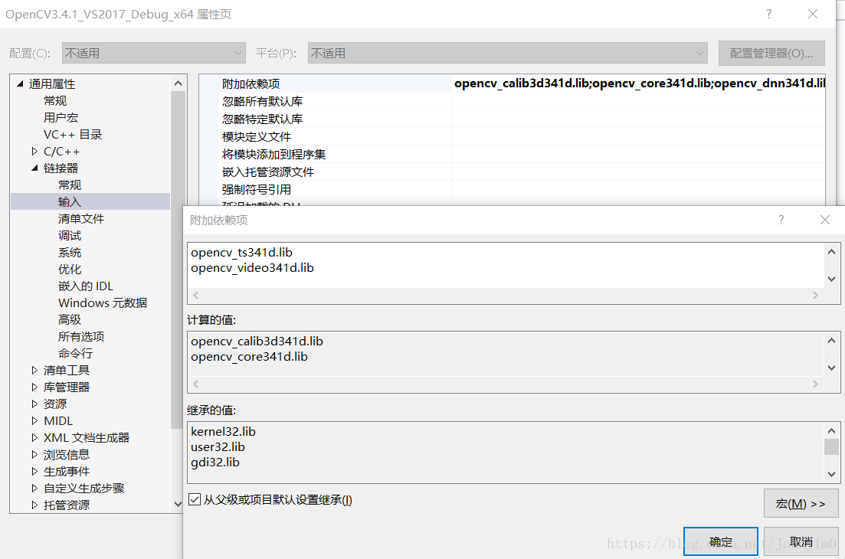Close the 附加依赖项 dialog
The height and width of the screenshot is (559, 845).
[824, 219]
